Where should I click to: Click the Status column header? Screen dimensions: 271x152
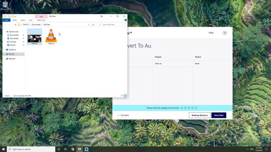tap(198, 57)
